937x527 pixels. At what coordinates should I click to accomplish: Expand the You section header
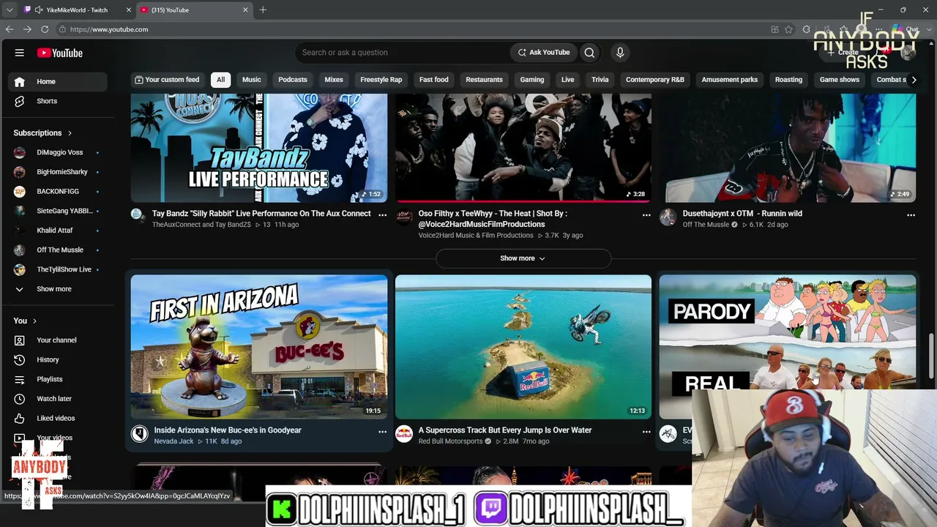pos(25,321)
